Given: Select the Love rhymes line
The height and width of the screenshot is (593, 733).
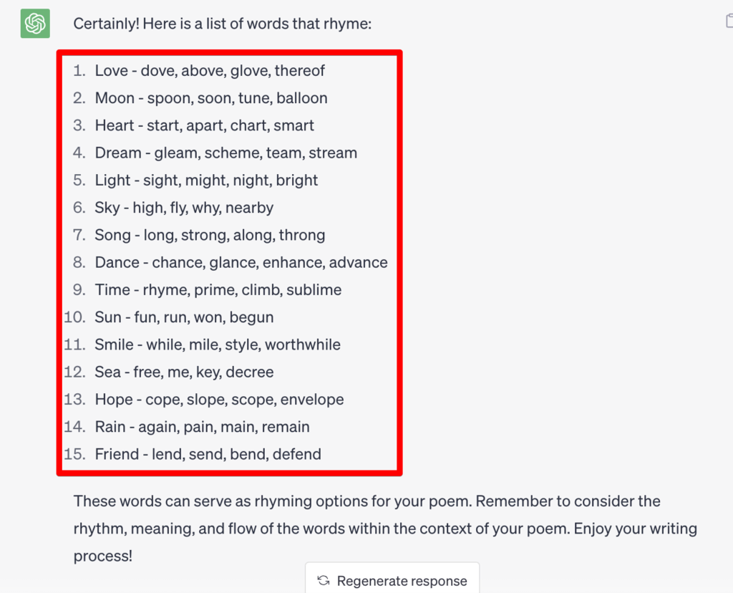Looking at the screenshot, I should point(210,71).
